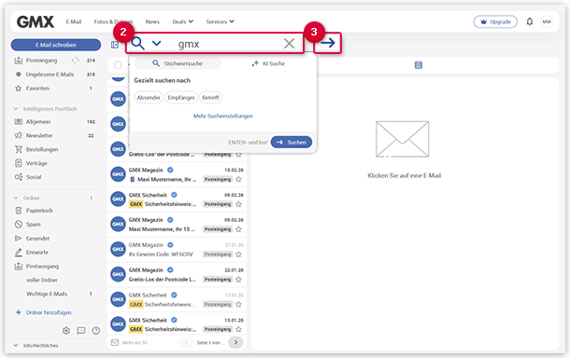The width and height of the screenshot is (570, 358).
Task: Expand the Info/Rechtliches section
Action: click(x=16, y=345)
